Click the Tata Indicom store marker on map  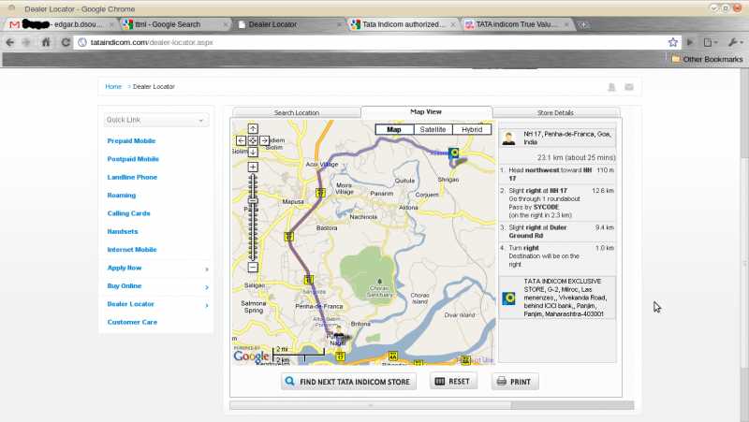tap(454, 153)
